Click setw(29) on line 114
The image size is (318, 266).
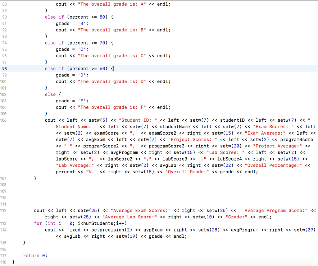[x=305, y=230]
